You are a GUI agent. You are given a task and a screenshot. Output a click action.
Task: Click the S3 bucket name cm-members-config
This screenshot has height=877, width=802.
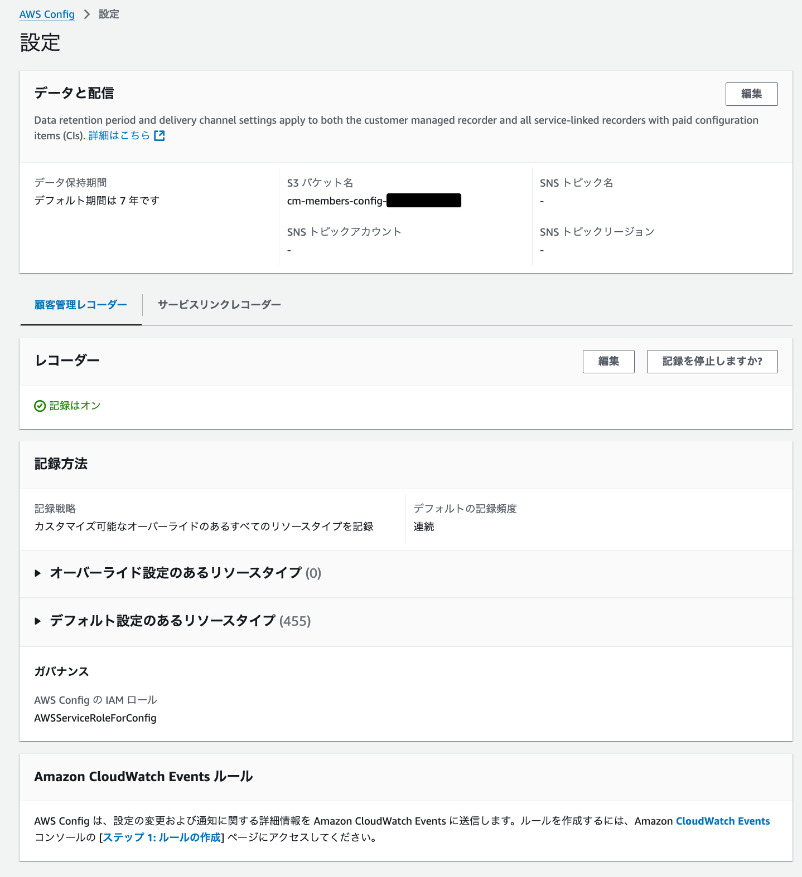click(374, 201)
